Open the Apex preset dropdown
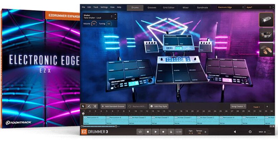 tap(259, 7)
